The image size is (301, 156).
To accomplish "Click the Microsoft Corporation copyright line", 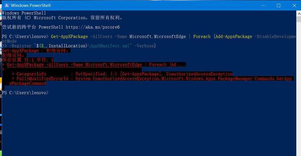I will pyautogui.click(x=62, y=18).
